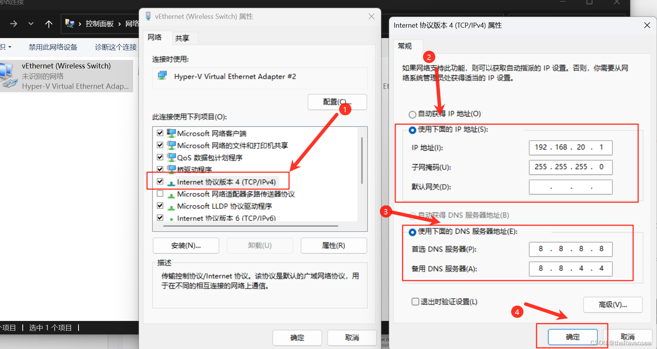Enable 退出时验证设置(L) checkbox

pos(415,301)
